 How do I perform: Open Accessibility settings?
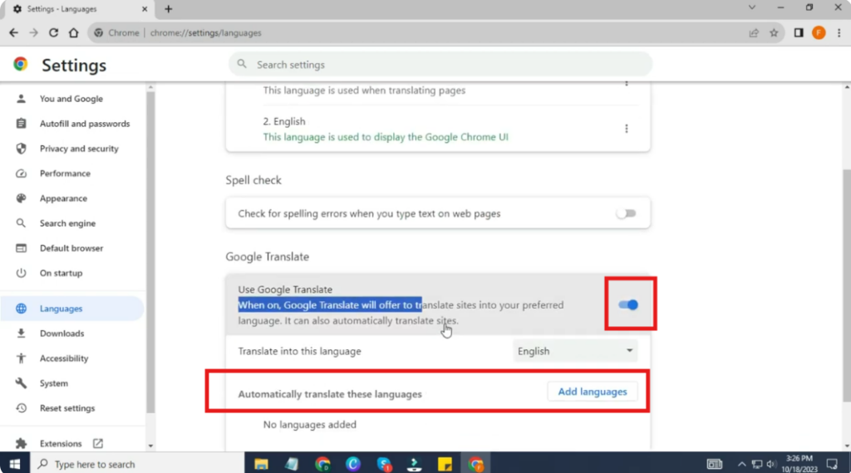pyautogui.click(x=63, y=358)
